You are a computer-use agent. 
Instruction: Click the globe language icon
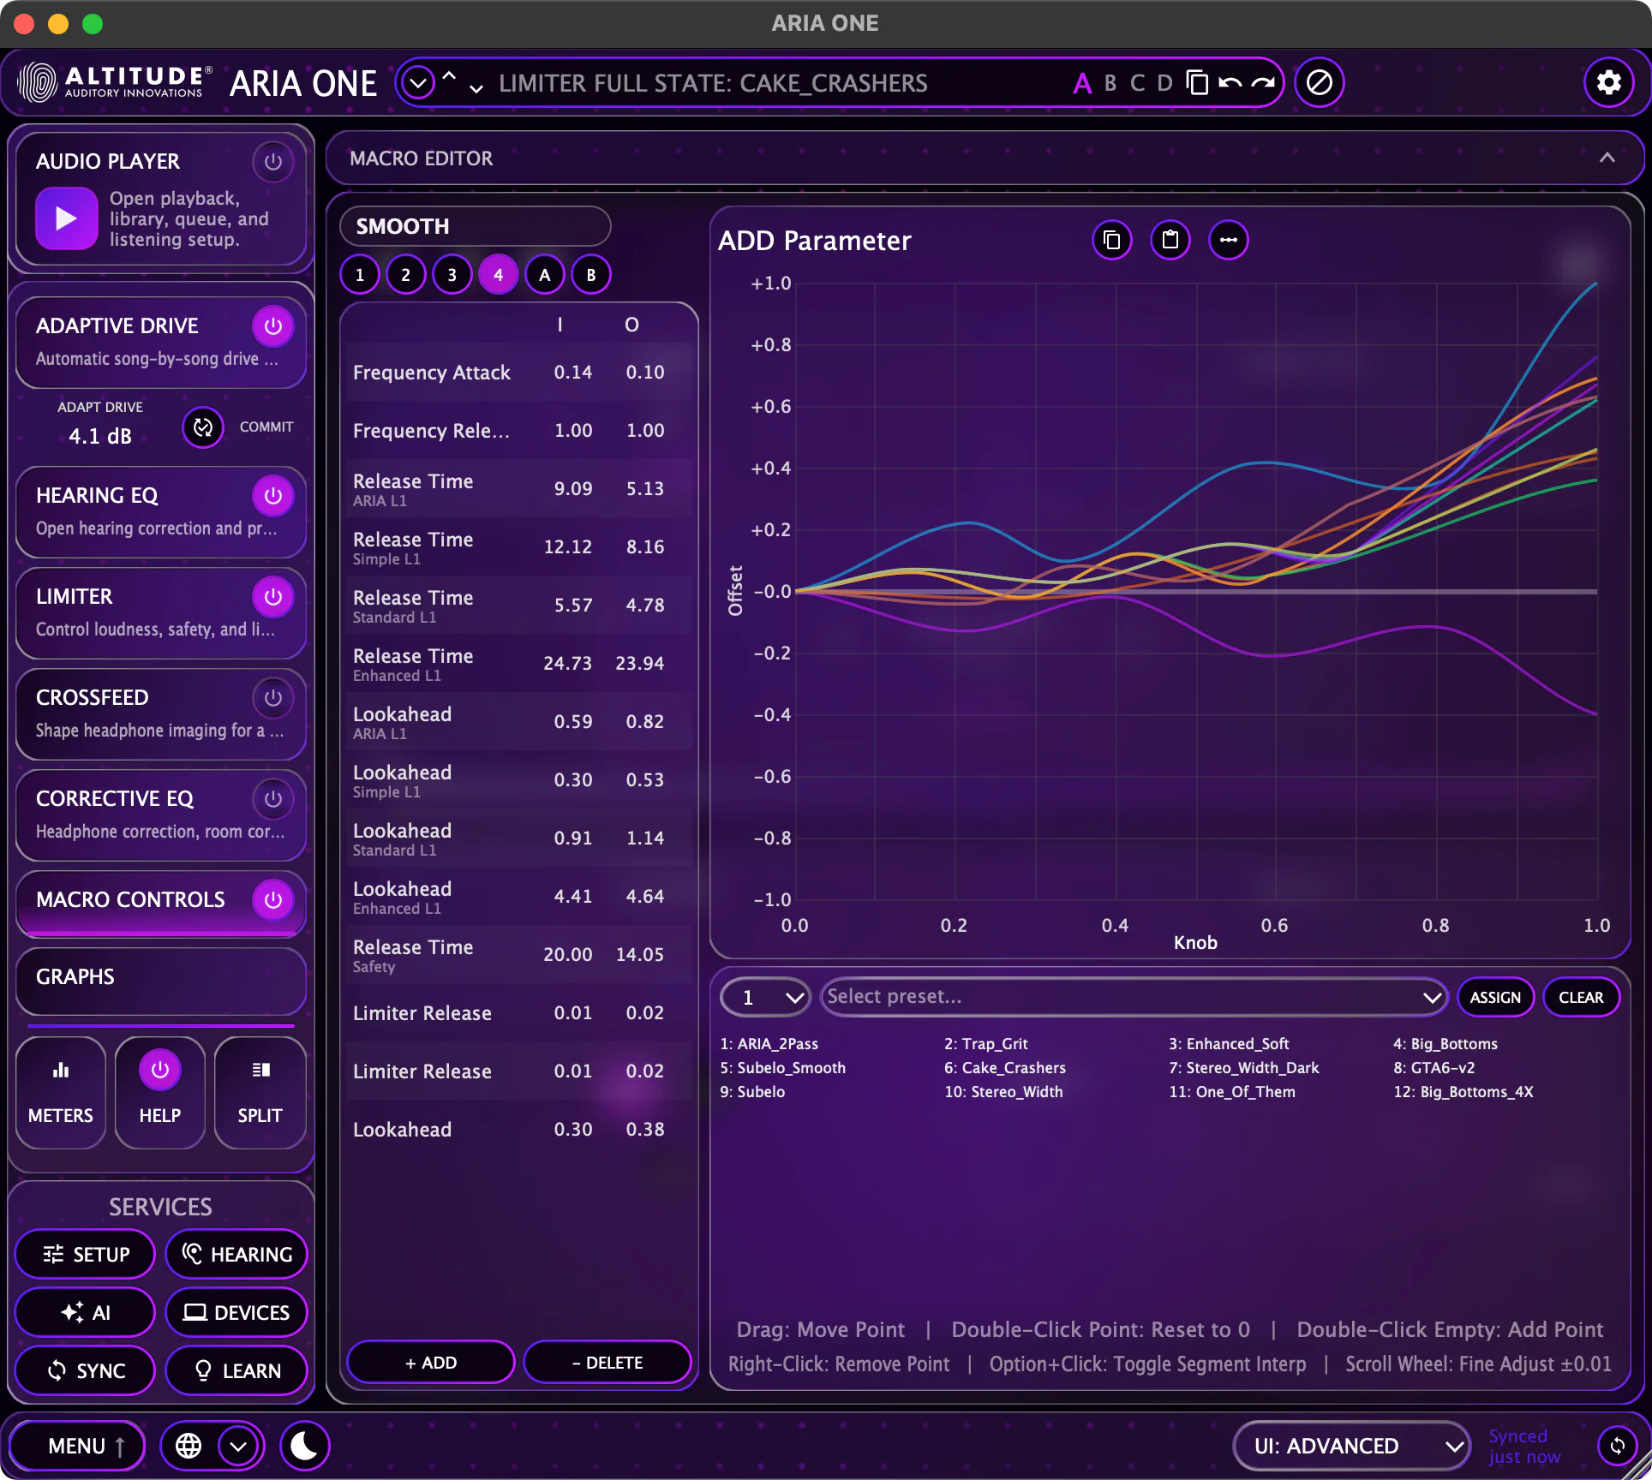point(189,1446)
